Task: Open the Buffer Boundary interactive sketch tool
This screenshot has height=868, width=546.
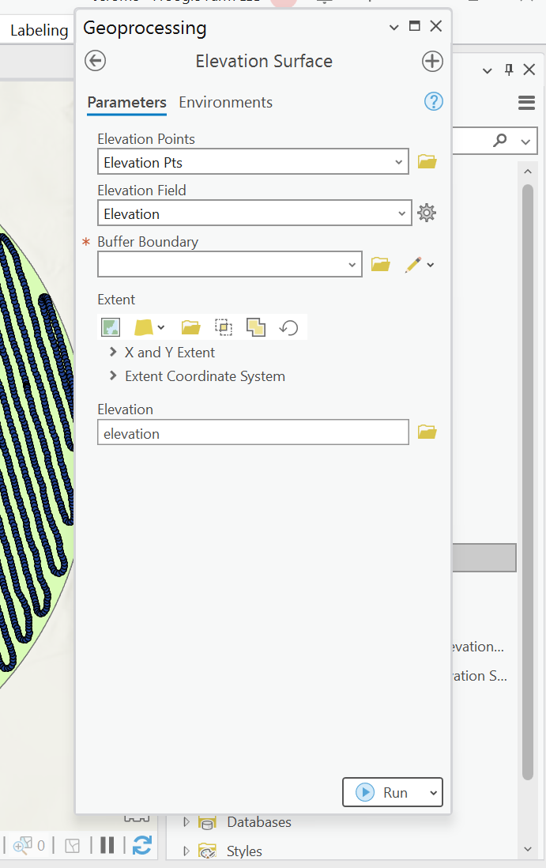Action: click(x=414, y=264)
